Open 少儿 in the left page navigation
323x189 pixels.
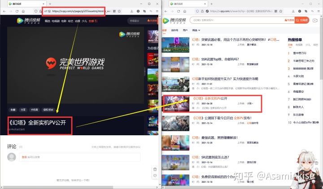(84, 21)
